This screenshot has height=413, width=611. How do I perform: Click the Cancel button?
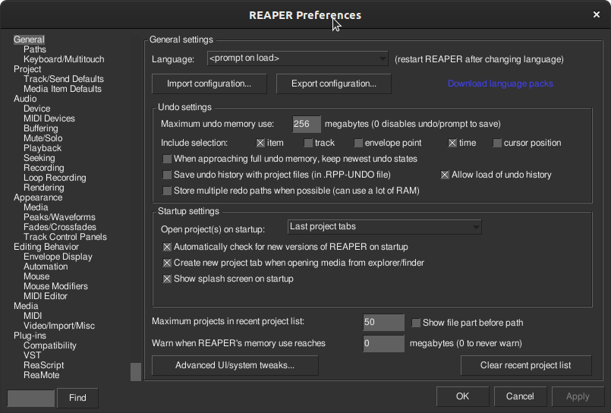tap(520, 396)
